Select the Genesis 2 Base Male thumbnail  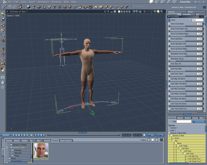(41, 151)
